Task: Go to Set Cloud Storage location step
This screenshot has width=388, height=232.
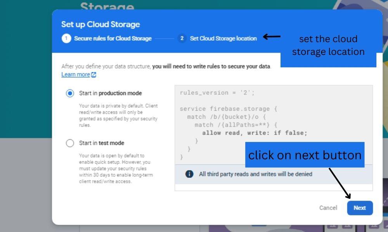Action: point(223,38)
